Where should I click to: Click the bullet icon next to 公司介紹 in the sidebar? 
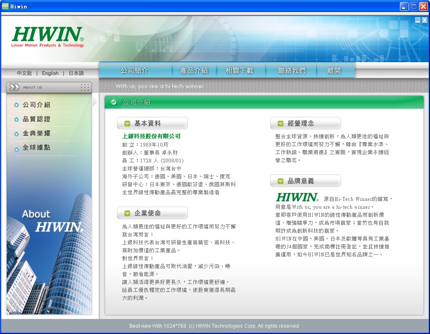click(x=16, y=105)
